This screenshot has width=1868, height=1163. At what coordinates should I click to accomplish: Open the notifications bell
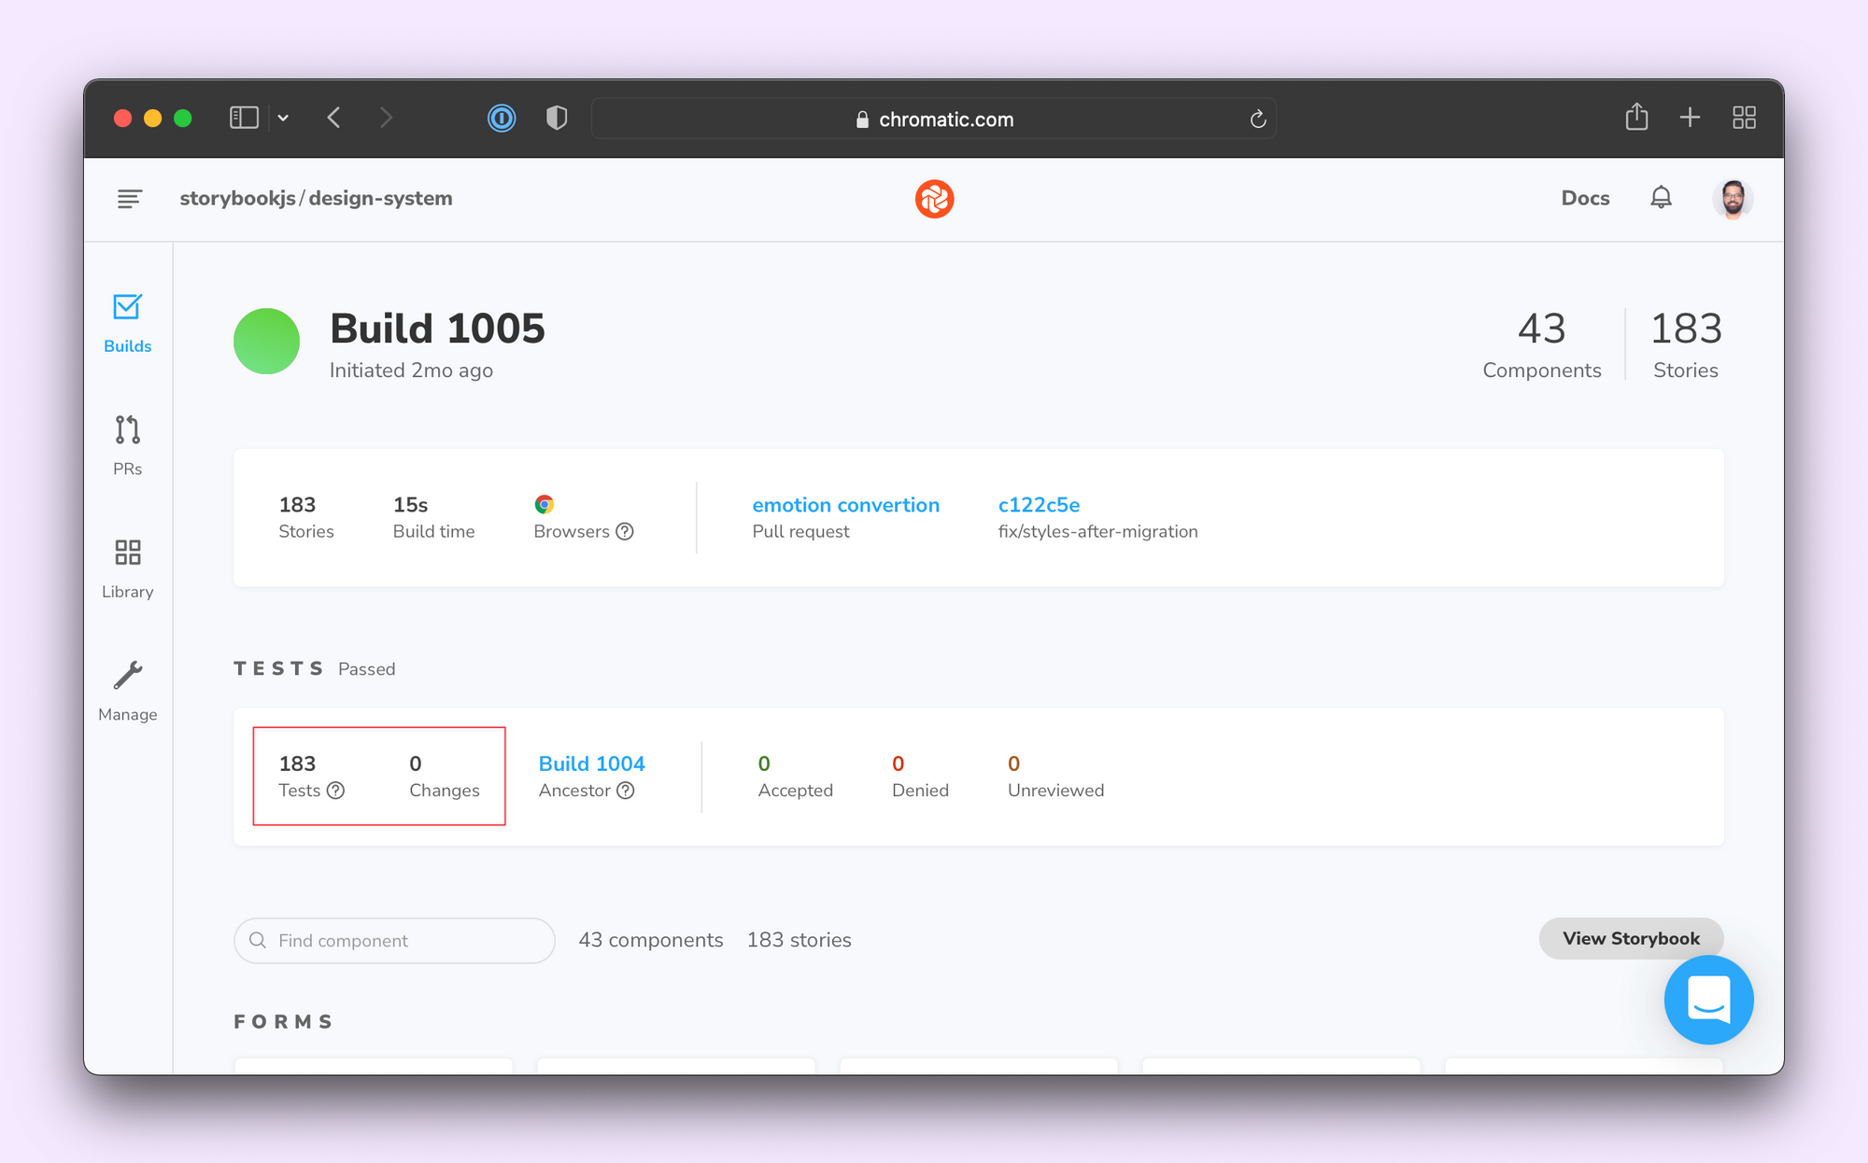(1661, 198)
